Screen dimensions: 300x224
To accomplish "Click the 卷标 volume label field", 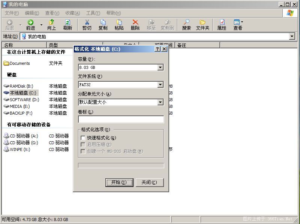I will (x=121, y=119).
